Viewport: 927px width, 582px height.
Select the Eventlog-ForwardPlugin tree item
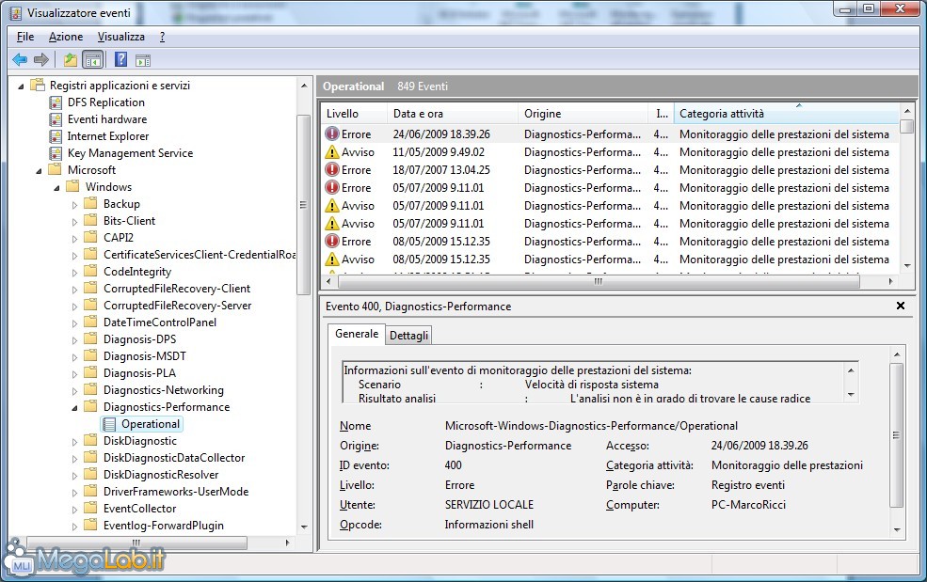[x=163, y=526]
